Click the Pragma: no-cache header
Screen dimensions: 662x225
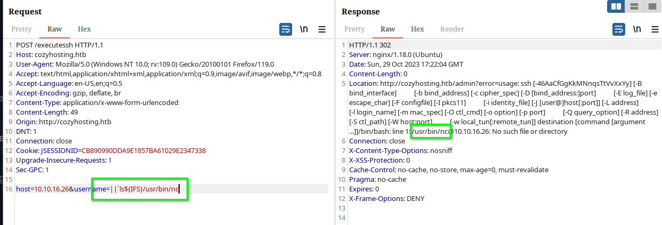tap(378, 179)
